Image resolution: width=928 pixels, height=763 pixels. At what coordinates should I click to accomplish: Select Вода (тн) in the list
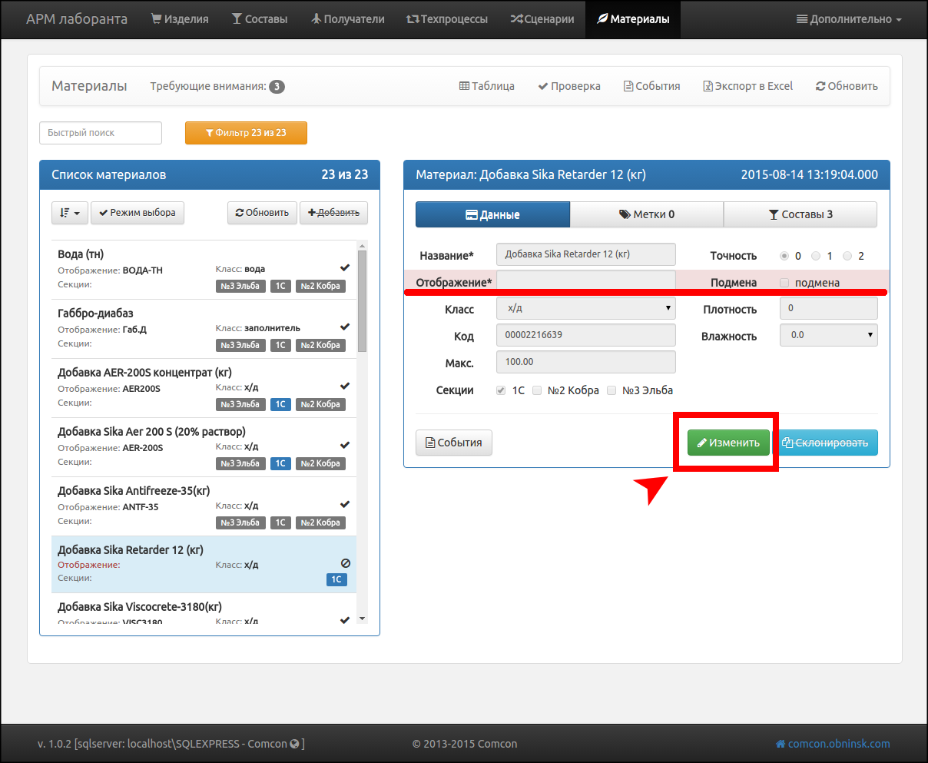click(x=203, y=270)
